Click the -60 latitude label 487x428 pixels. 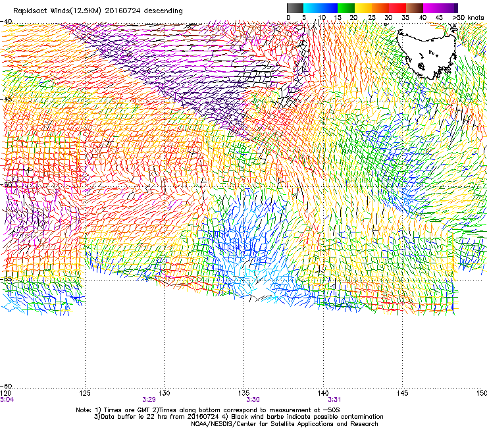(x=6, y=386)
